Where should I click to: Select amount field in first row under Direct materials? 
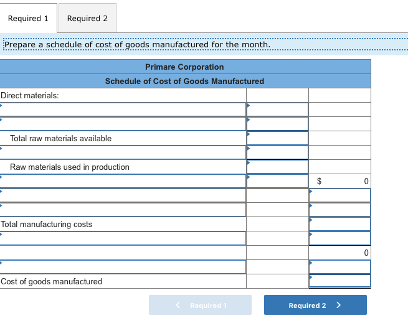point(277,109)
